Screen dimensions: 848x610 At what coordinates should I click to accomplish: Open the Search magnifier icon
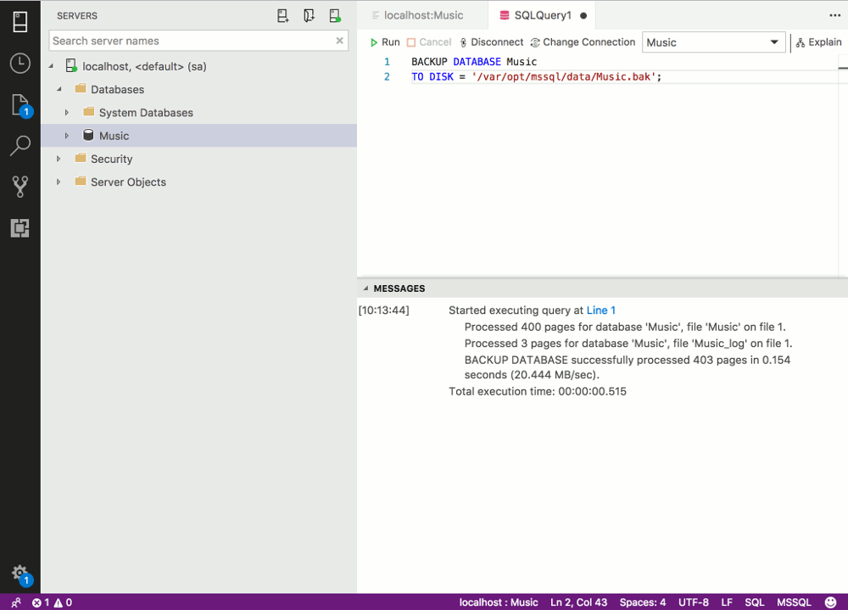[20, 146]
